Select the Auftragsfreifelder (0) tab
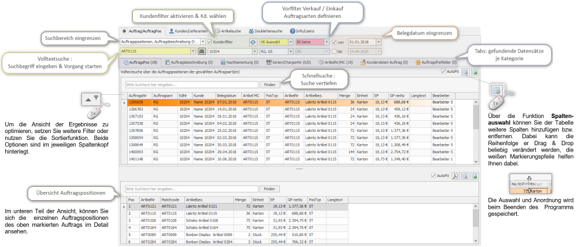This screenshot has width=578, height=247. [x=436, y=62]
